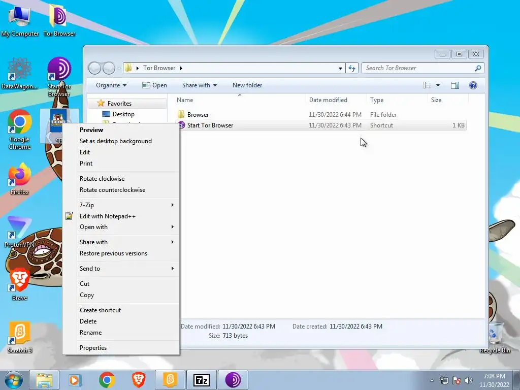
Task: Select the Brave desktop shortcut
Action: 20,284
